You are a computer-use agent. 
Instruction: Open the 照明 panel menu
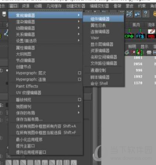(132, 47)
